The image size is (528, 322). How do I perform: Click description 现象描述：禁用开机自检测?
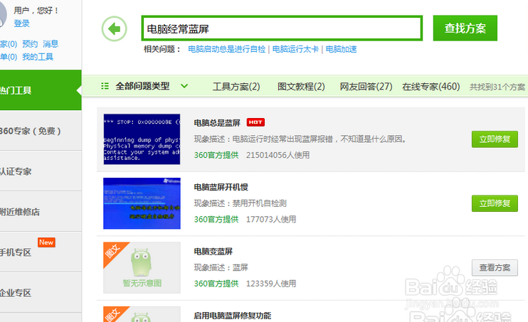pos(240,203)
